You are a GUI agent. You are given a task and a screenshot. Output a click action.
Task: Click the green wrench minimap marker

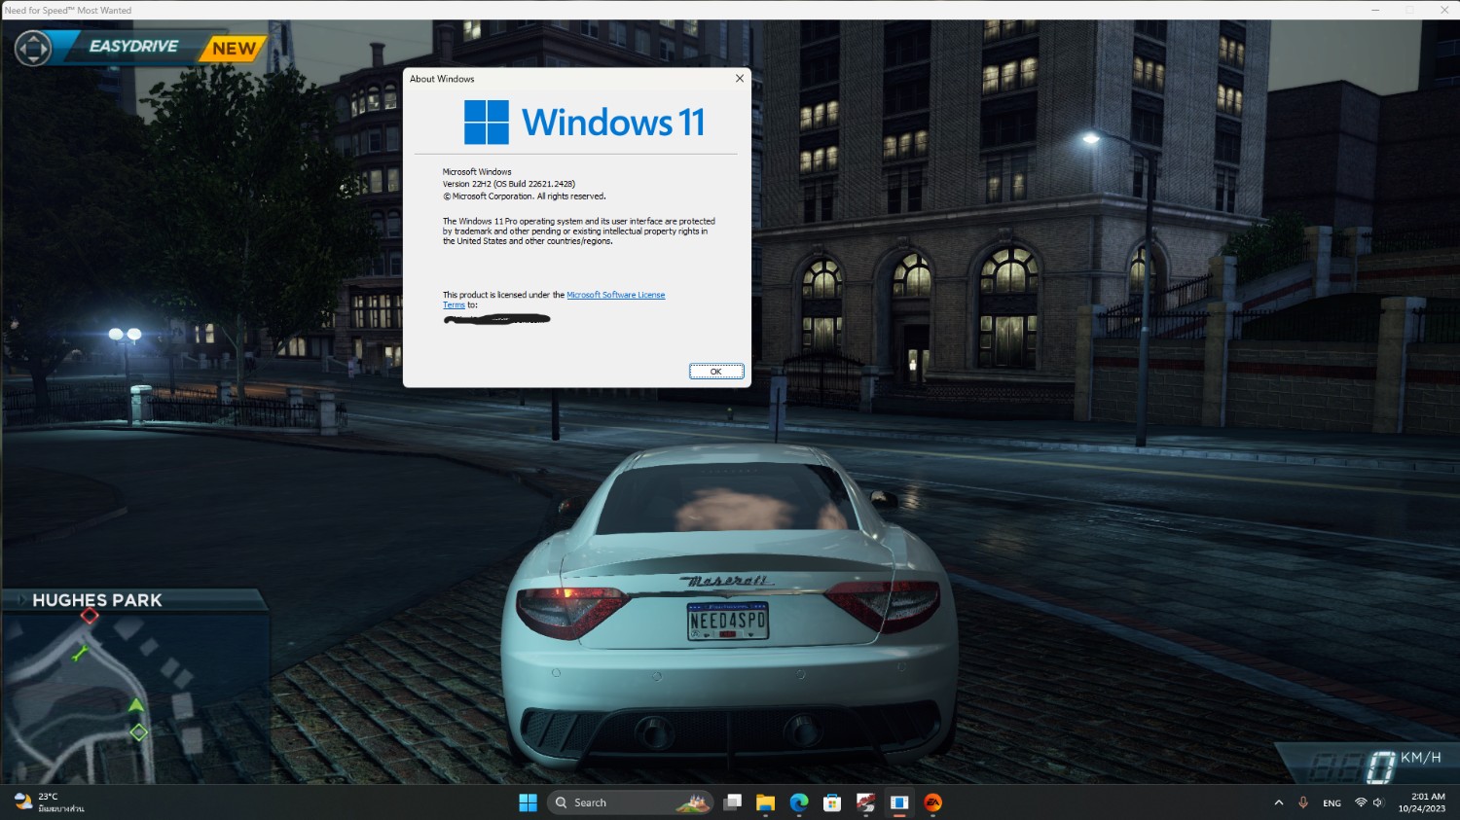[80, 653]
